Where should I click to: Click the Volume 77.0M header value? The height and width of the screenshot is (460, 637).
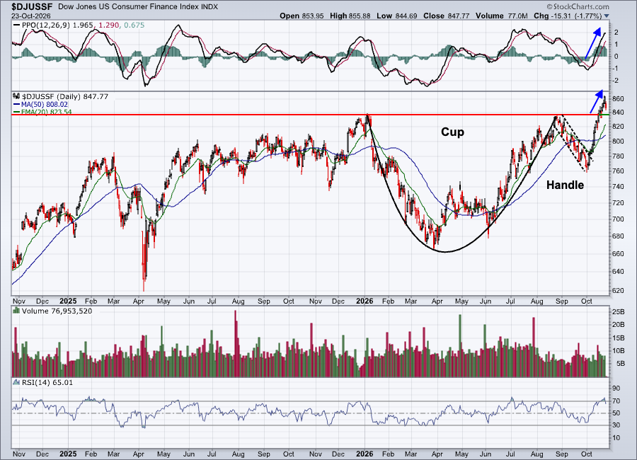coord(501,16)
